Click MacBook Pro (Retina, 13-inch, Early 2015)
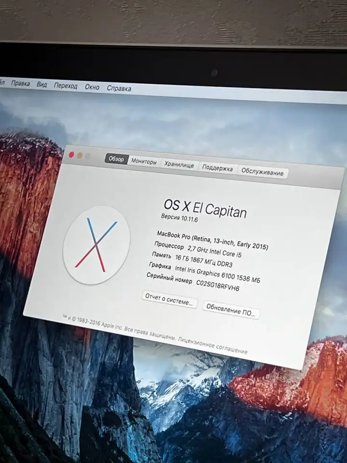 (213, 240)
